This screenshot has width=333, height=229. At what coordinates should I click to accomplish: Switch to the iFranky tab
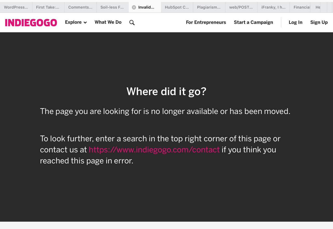click(273, 7)
